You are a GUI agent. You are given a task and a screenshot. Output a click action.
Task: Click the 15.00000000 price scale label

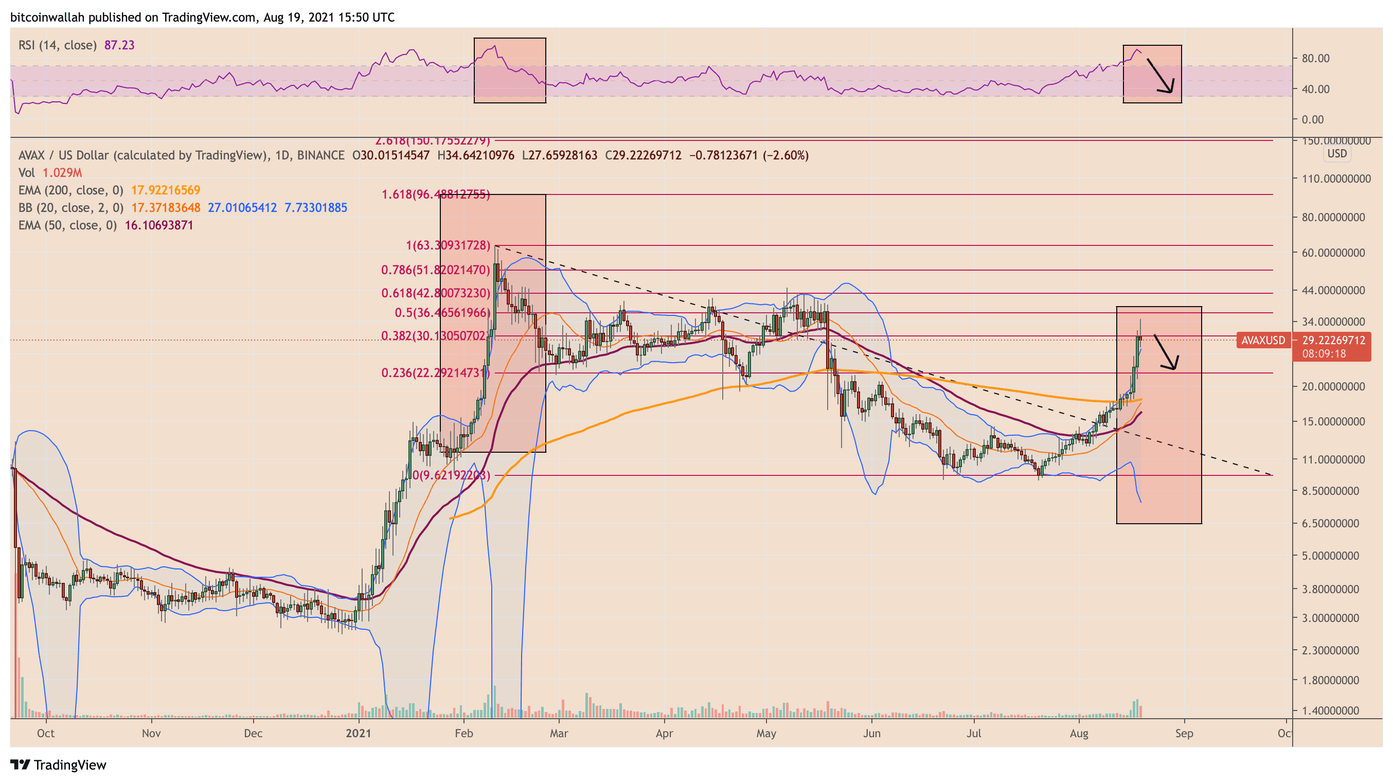point(1333,421)
